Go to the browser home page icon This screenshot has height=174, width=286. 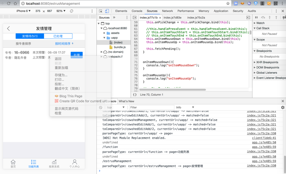coord(15,4)
